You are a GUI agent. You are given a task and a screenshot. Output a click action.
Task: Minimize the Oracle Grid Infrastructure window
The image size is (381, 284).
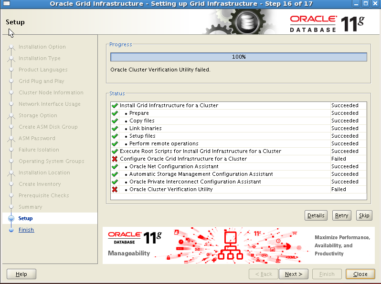point(356,4)
